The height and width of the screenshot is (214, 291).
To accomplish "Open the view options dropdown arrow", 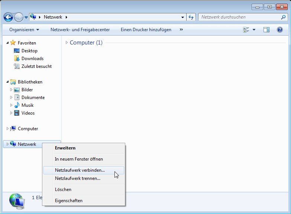I will (254, 30).
